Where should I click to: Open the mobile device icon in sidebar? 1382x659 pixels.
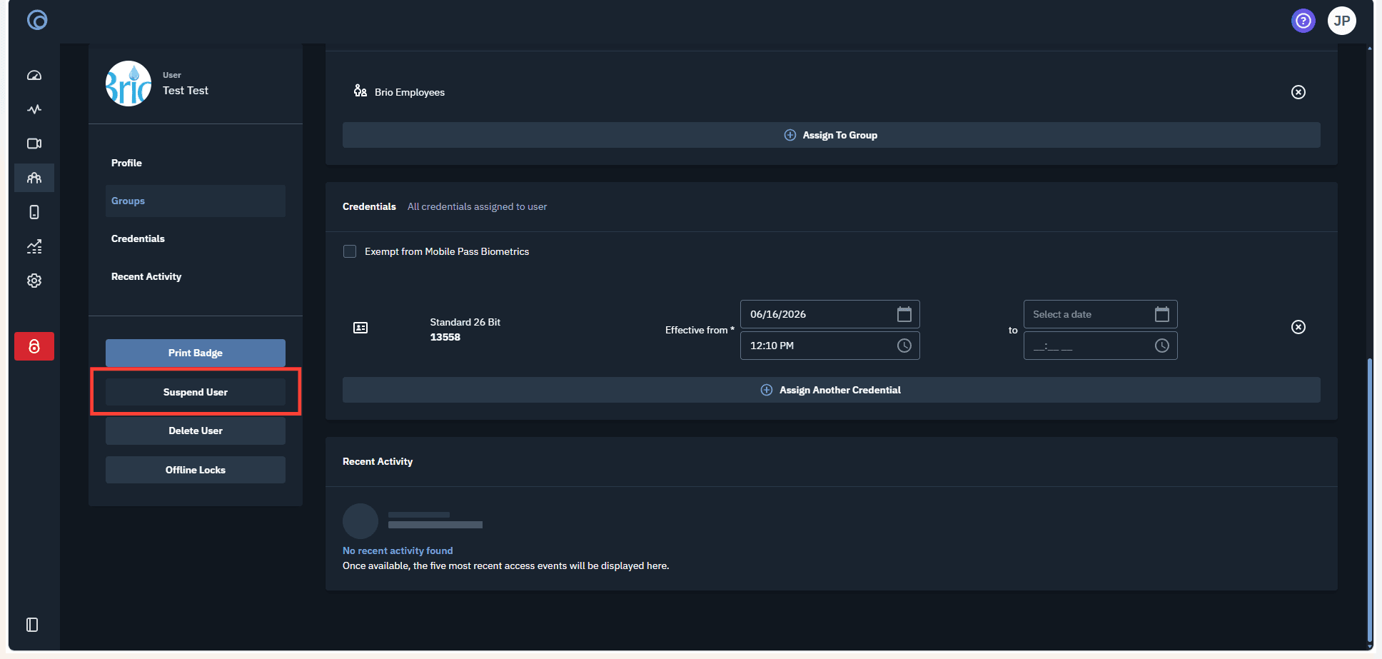34,212
